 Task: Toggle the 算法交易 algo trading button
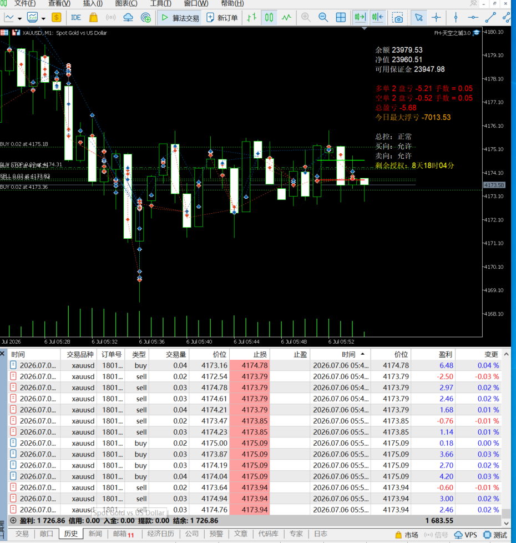pos(180,18)
